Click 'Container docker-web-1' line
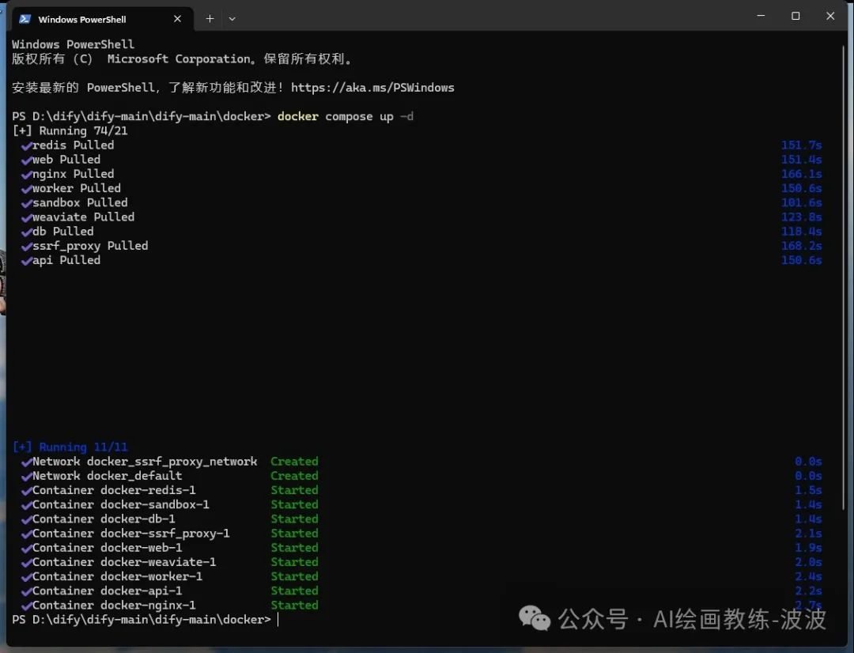 (x=102, y=547)
